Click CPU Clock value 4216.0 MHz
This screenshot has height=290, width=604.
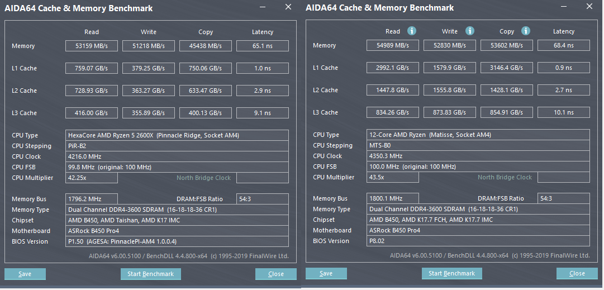click(177, 157)
